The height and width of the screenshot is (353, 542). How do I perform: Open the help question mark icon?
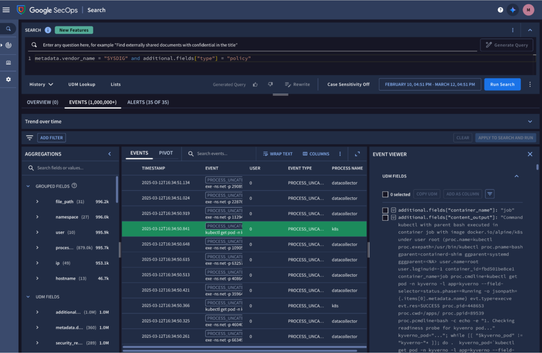500,10
